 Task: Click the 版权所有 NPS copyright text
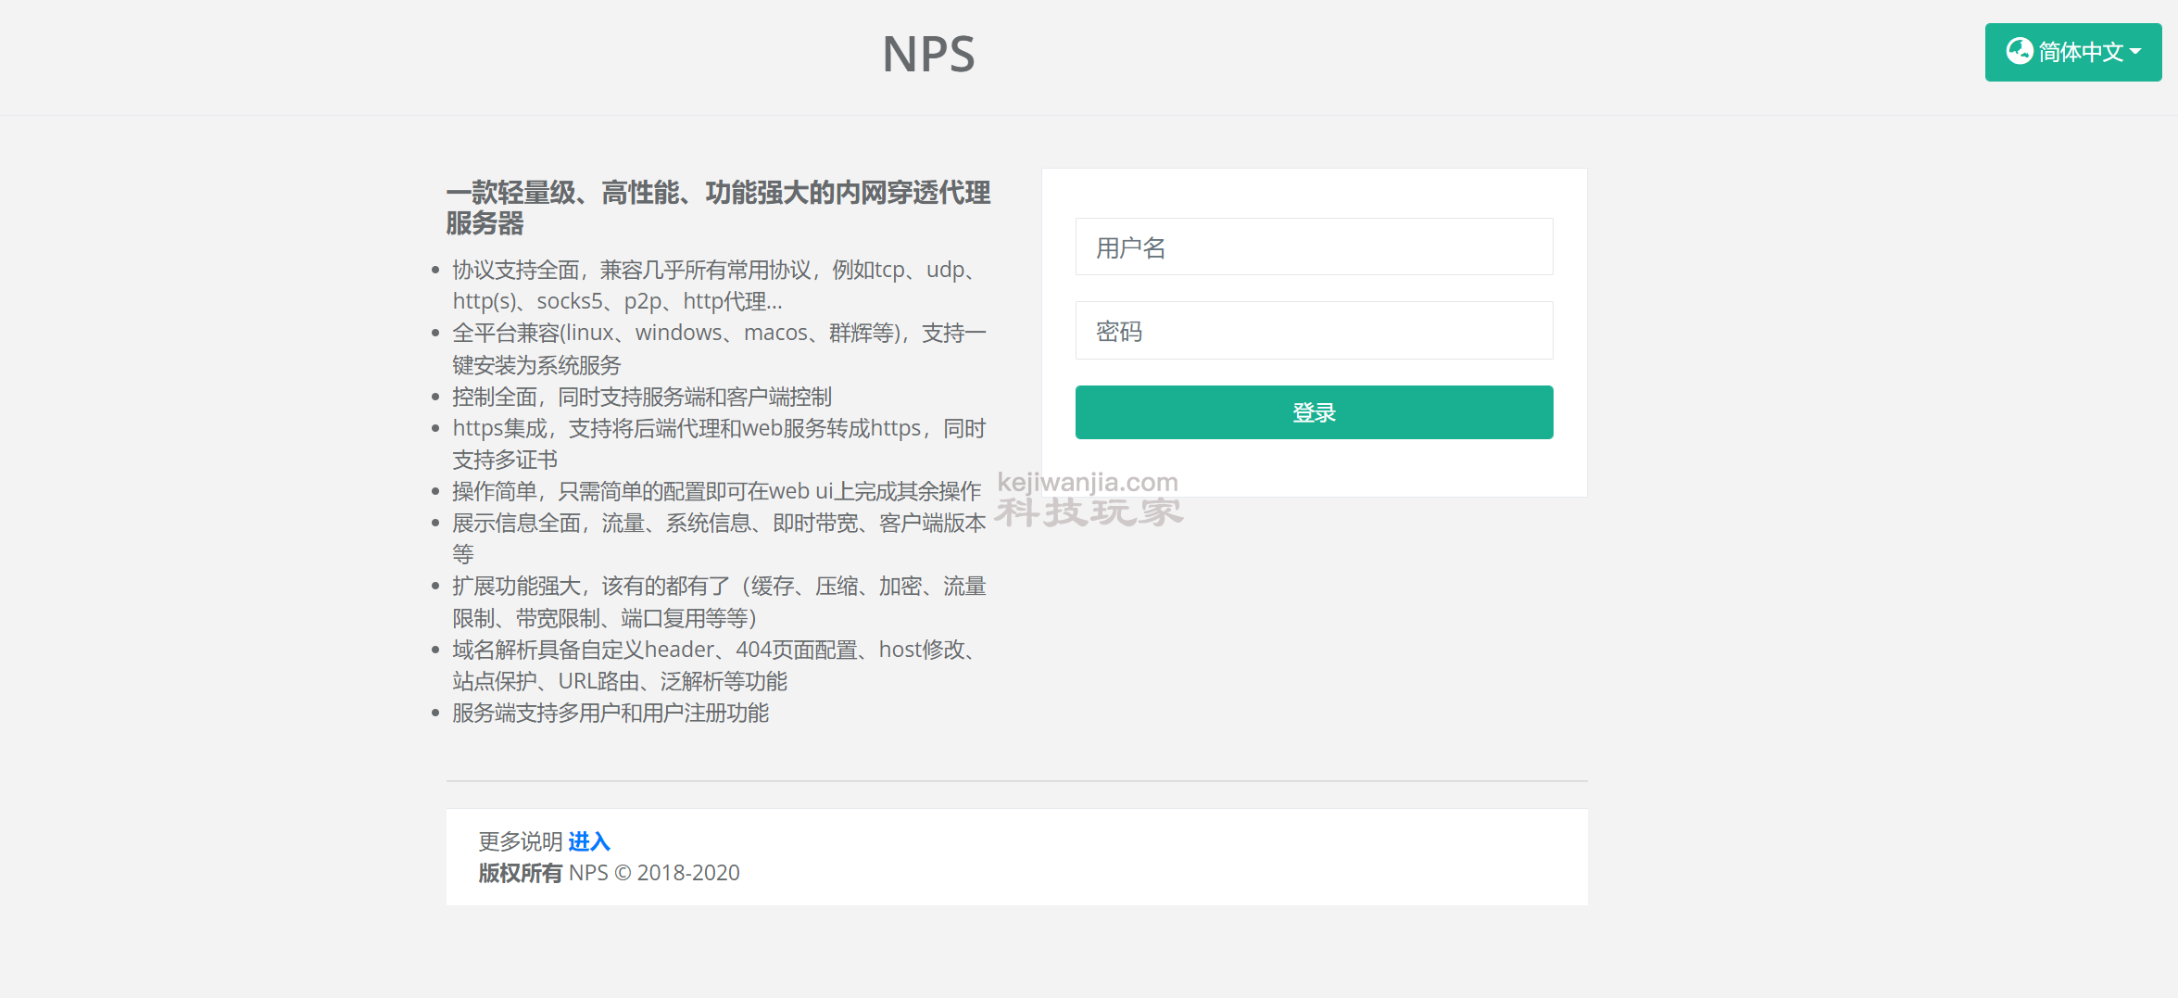(609, 873)
